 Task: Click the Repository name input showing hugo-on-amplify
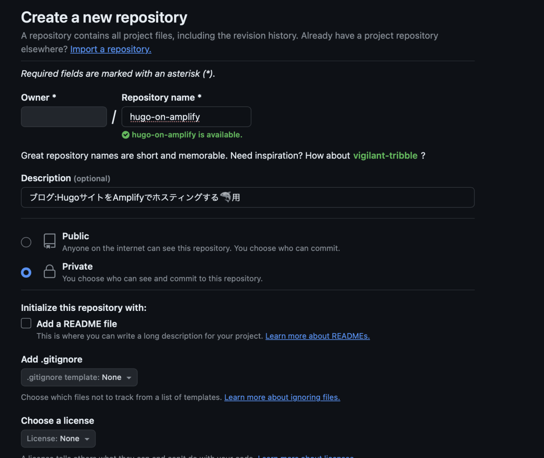[186, 117]
